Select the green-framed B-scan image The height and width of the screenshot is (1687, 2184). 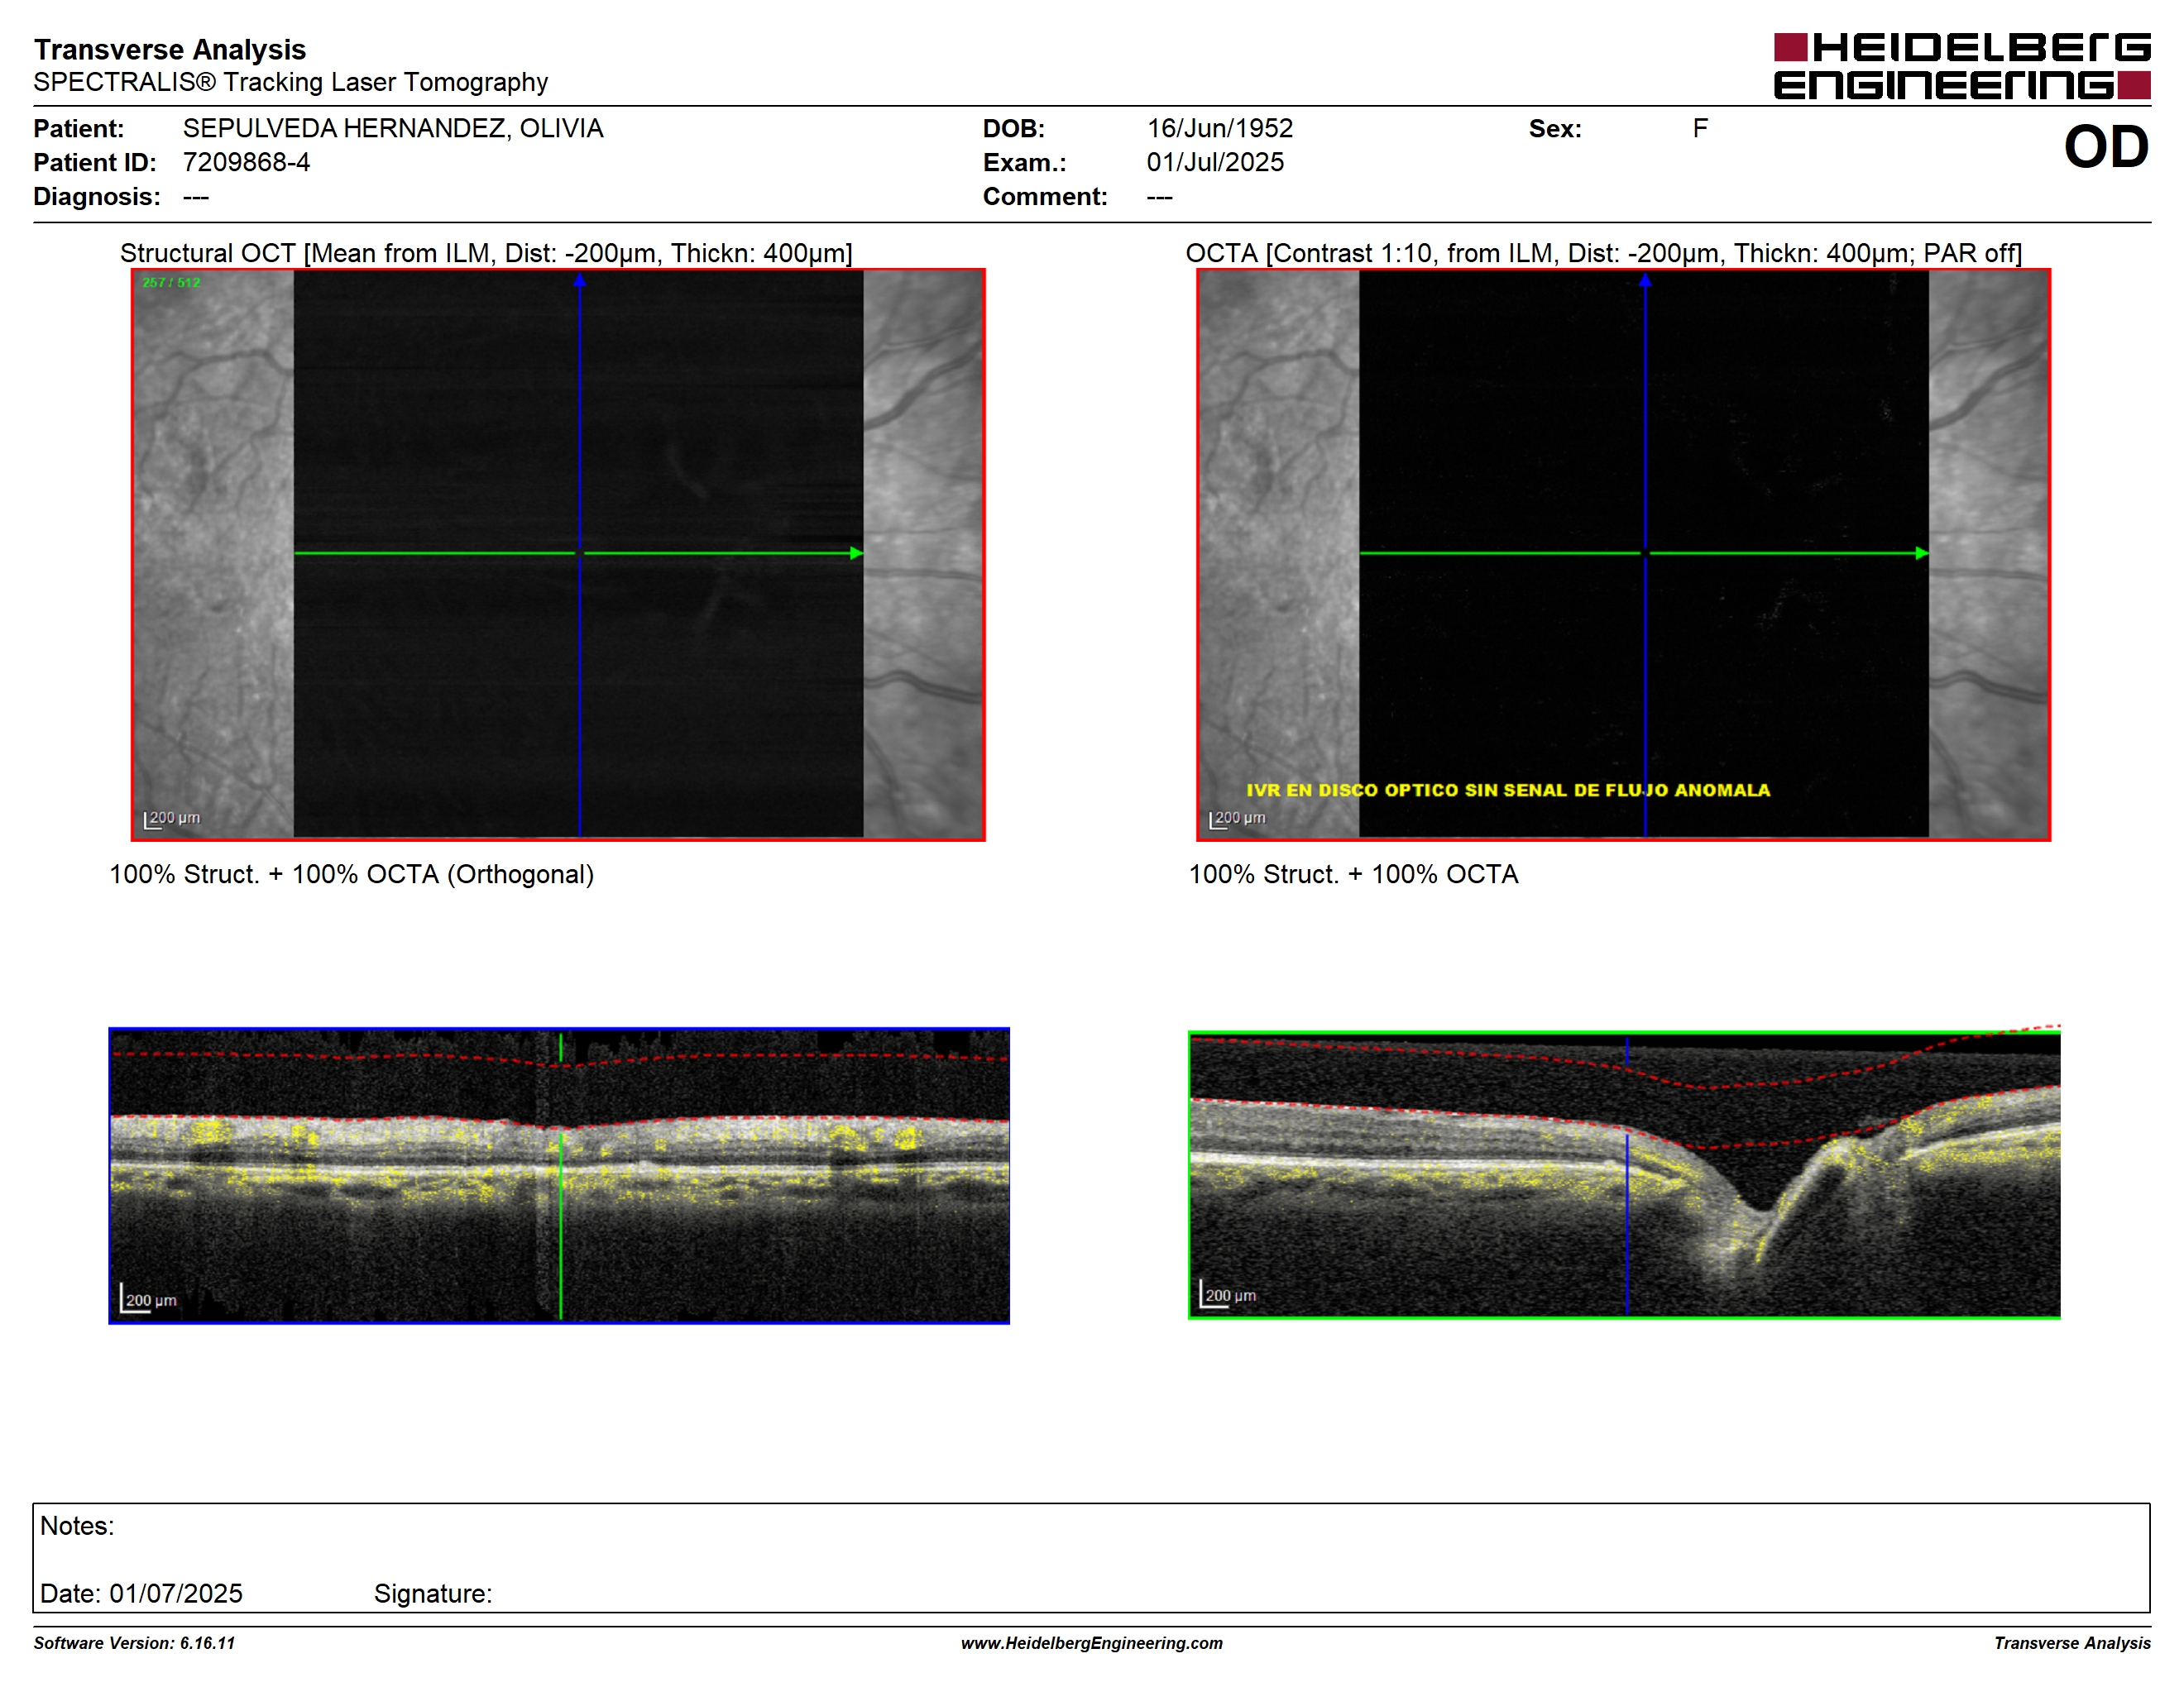(1624, 1175)
